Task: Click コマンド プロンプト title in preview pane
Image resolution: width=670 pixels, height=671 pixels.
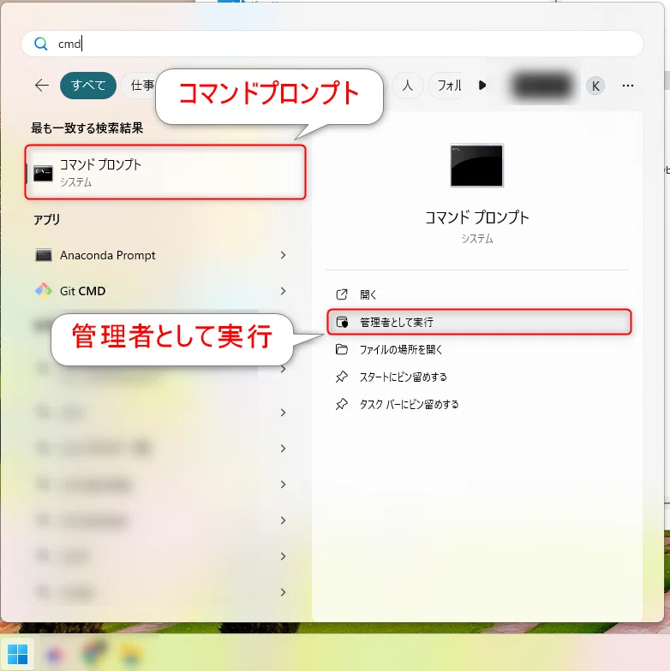Action: [476, 217]
